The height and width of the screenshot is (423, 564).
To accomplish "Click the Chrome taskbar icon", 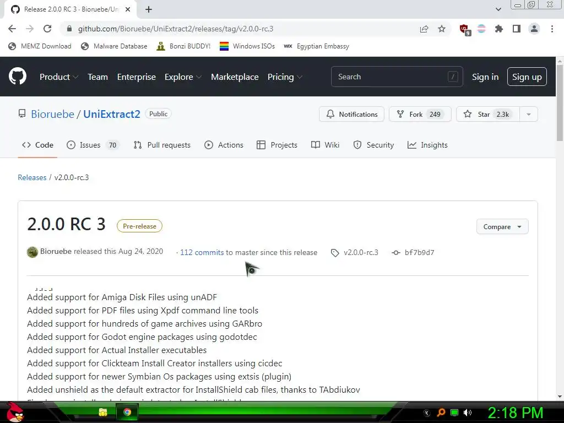I will tap(127, 412).
